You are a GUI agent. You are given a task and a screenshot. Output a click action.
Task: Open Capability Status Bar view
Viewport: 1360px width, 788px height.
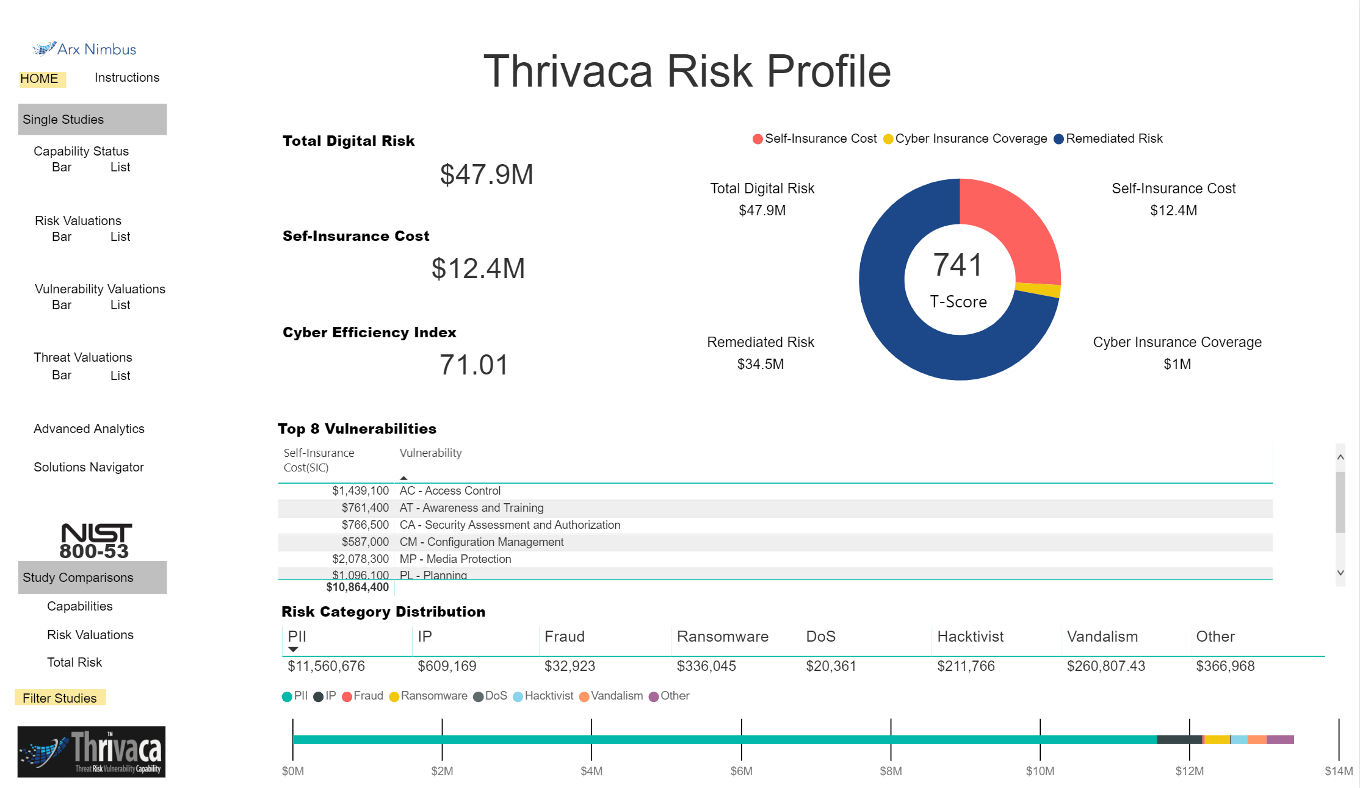62,167
